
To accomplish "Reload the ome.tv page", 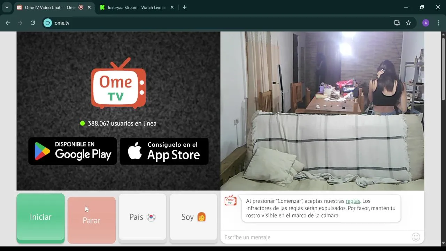I will point(33,23).
